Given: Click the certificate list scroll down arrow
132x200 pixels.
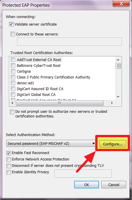Looking at the screenshot, I should [118, 97].
